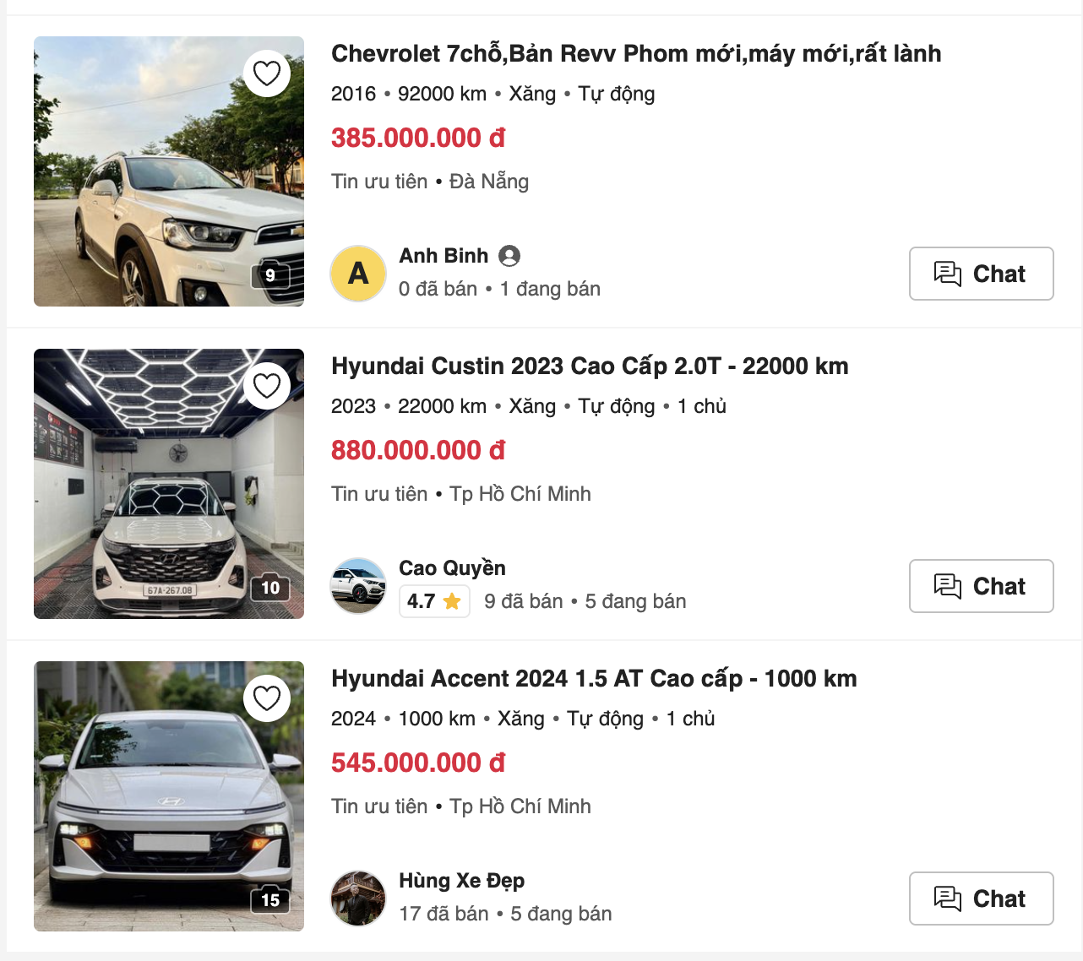Open Cao Quyền's seller avatar

pos(358,586)
